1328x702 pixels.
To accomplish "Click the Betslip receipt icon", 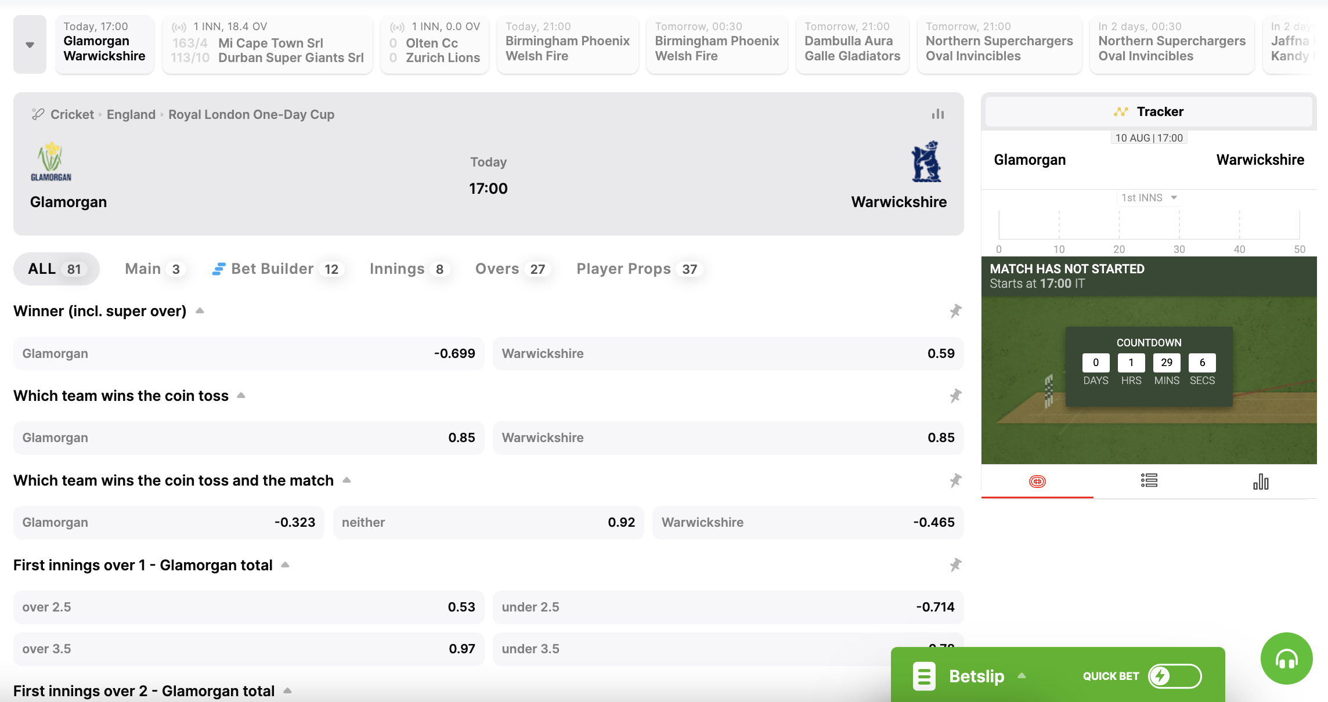I will pos(924,676).
